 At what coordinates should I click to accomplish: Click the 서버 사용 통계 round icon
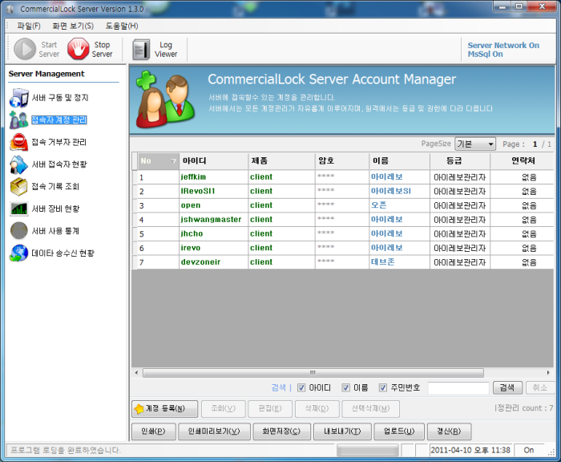(19, 231)
